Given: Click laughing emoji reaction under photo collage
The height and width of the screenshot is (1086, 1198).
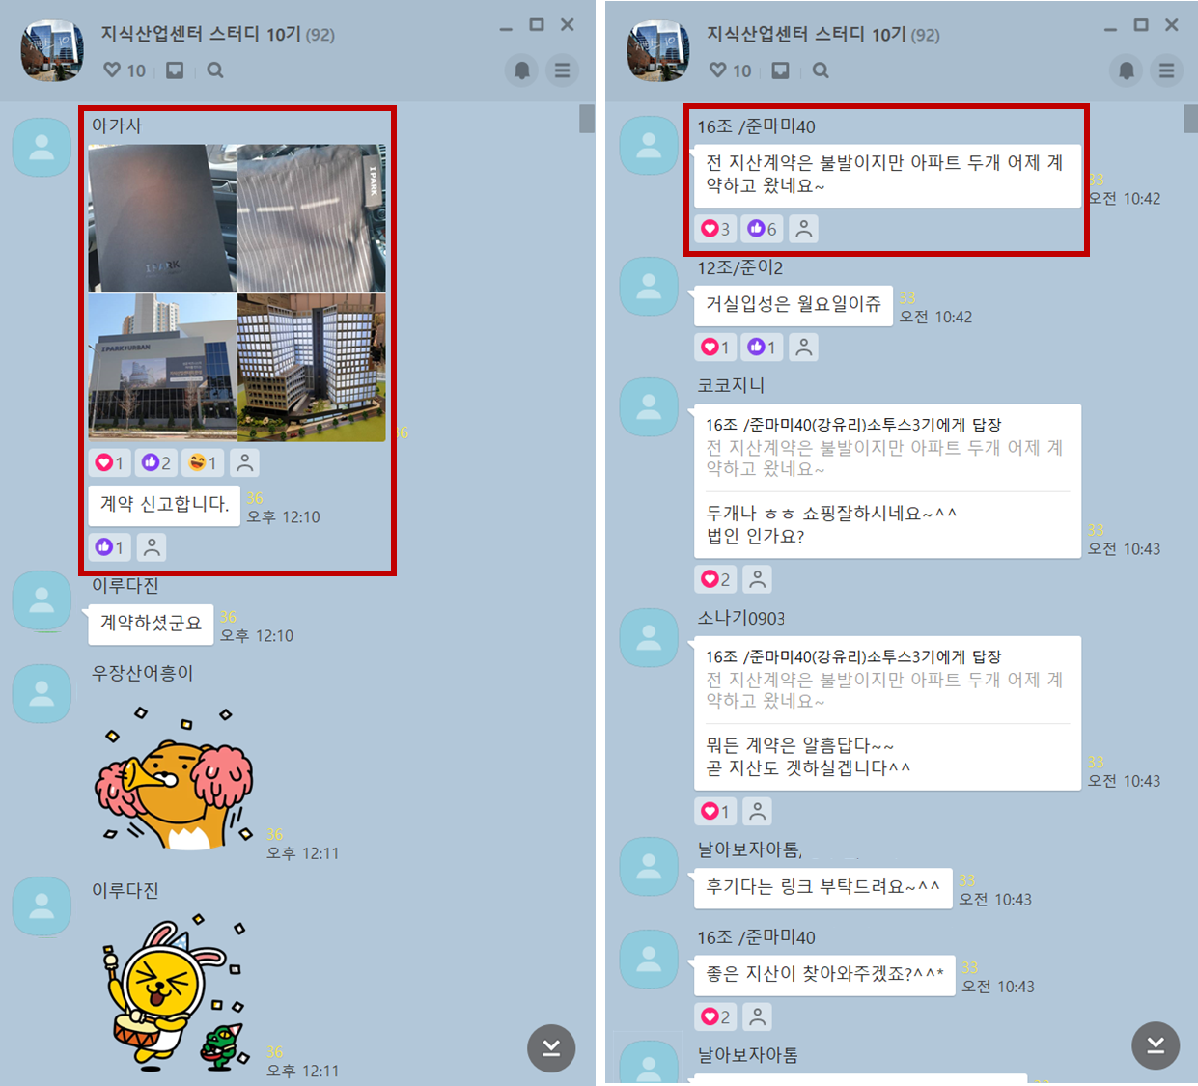Looking at the screenshot, I should tap(203, 463).
